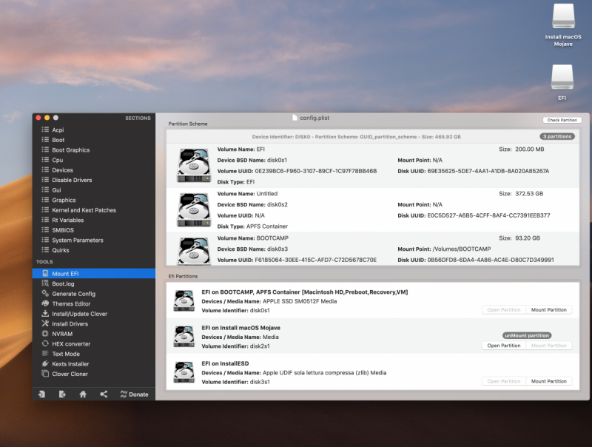Mount Partition for EFI on InstallESD
Screen dimensions: 592x447
point(548,381)
